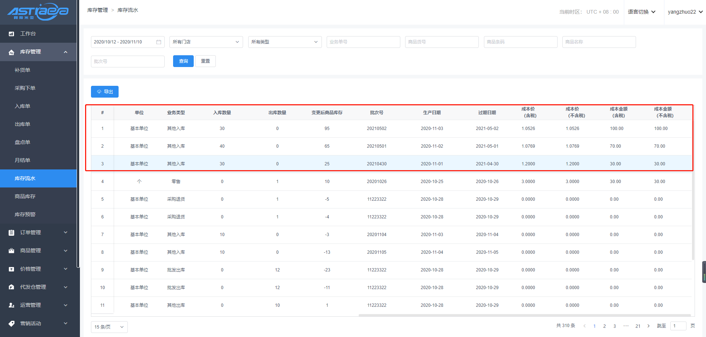The image size is (706, 337).
Task: Click the price management yen icon
Action: [x=11, y=269]
